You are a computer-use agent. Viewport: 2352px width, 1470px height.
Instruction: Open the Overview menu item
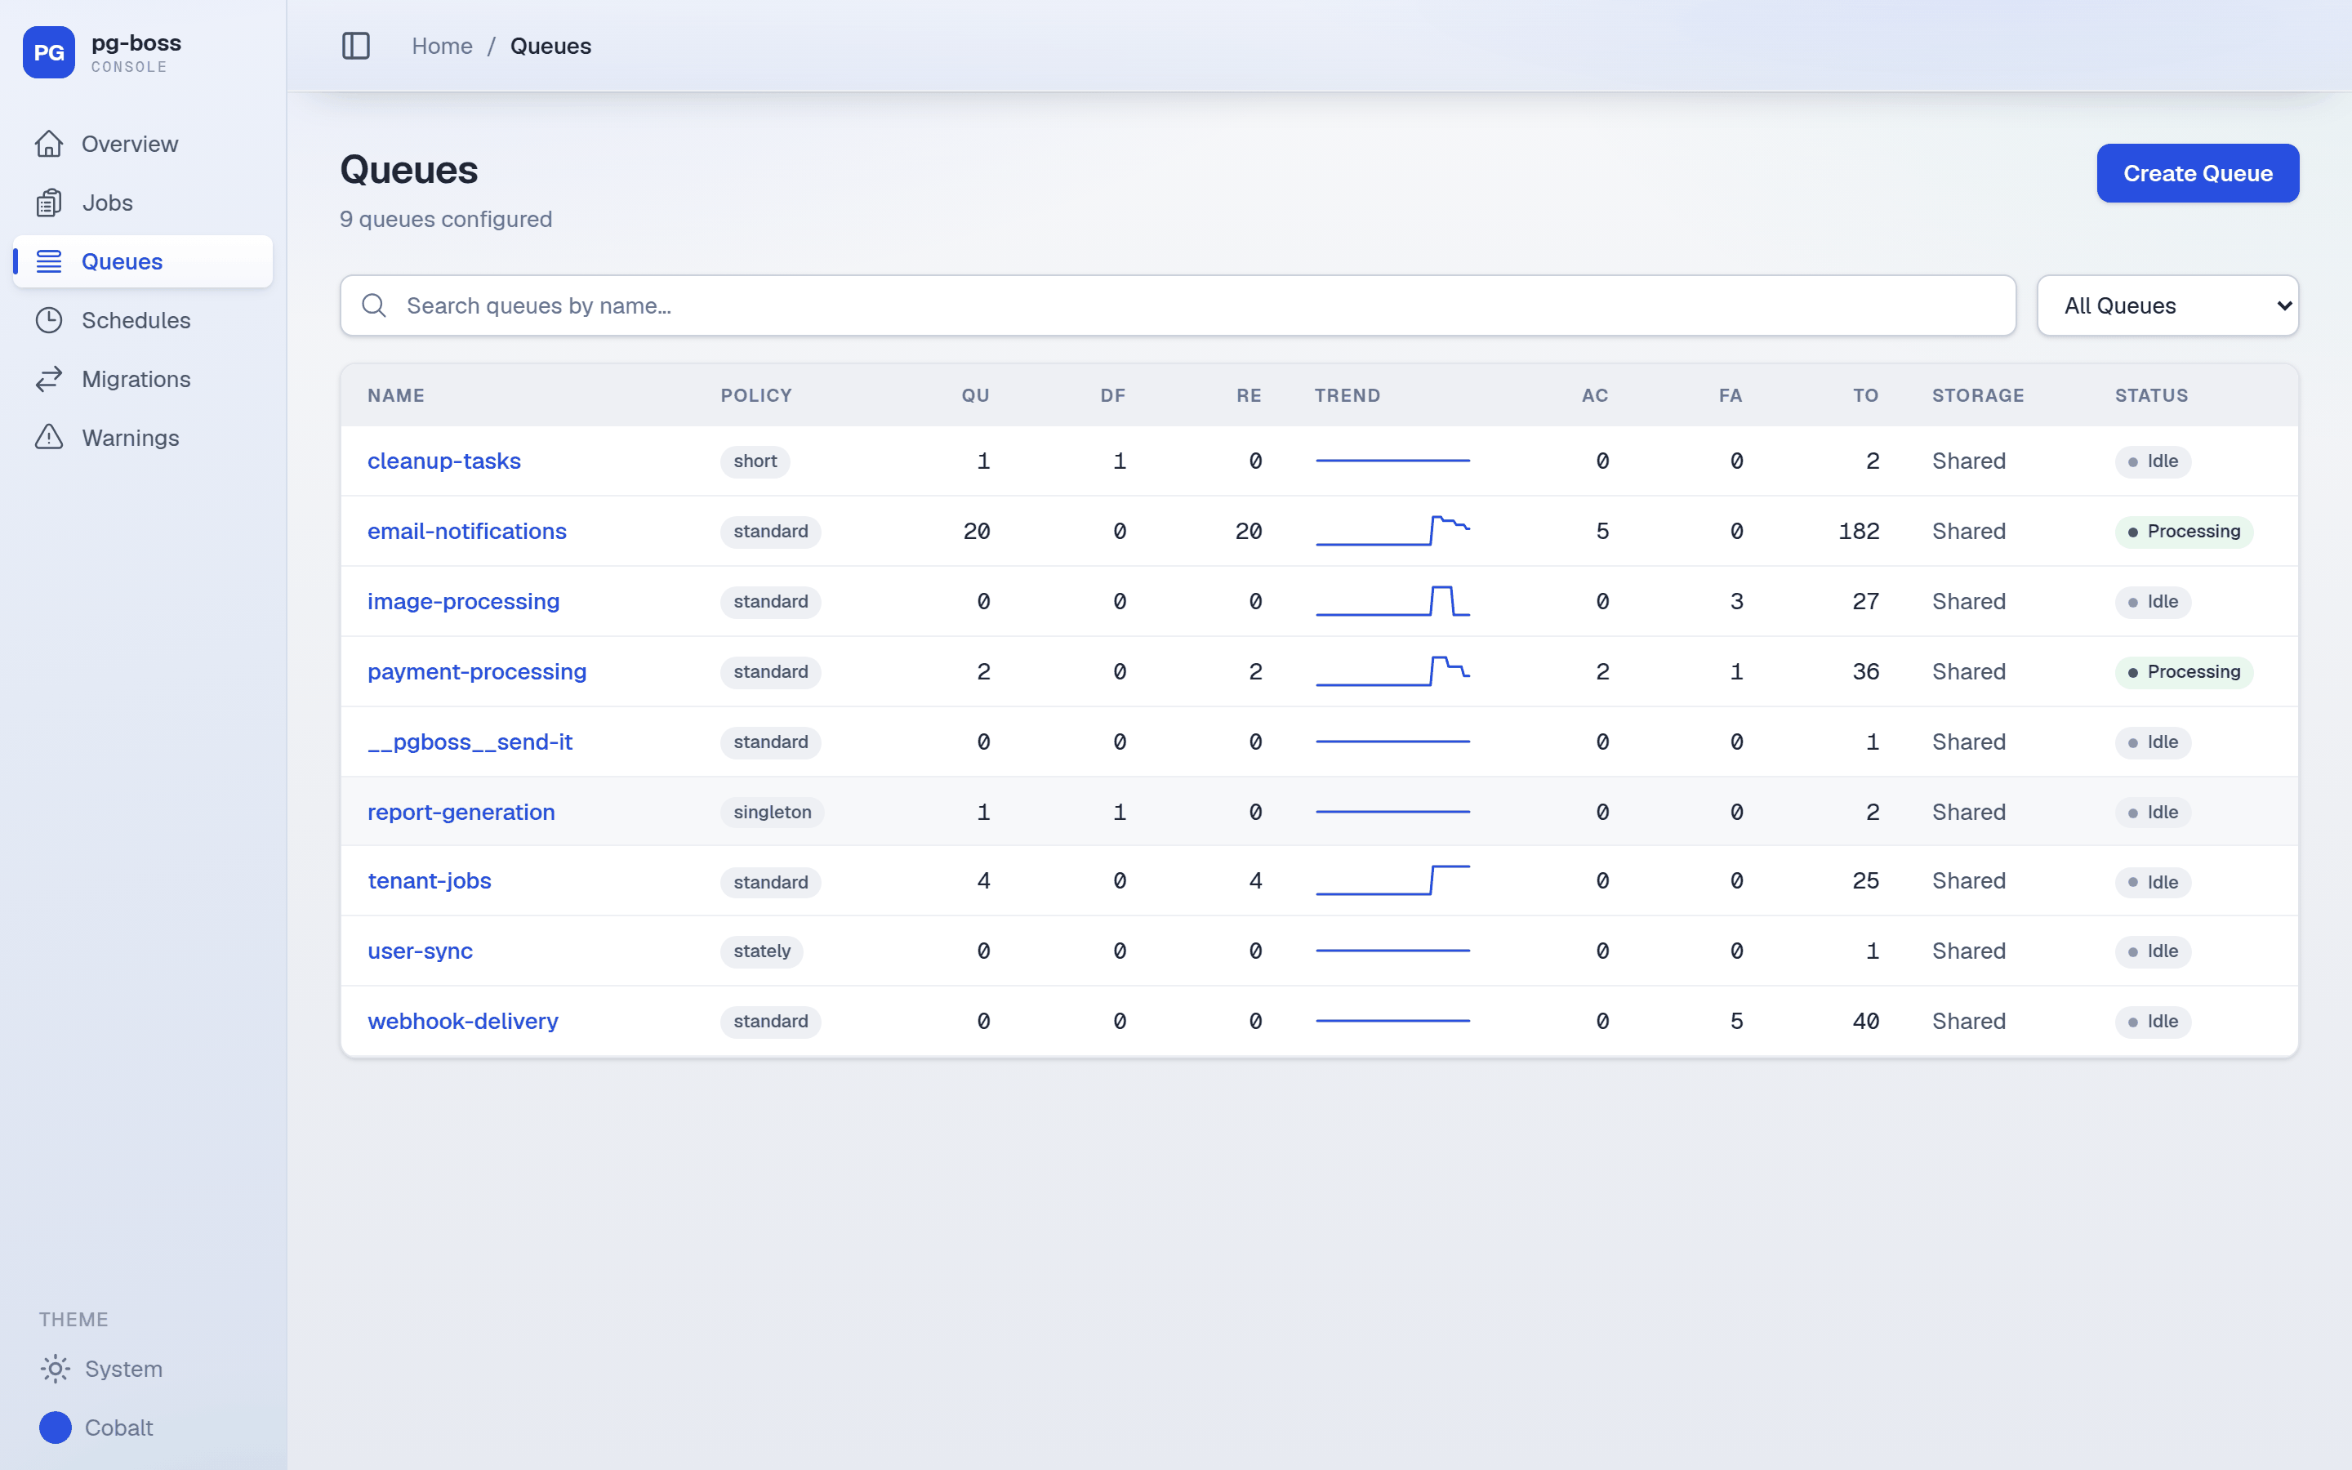click(x=143, y=144)
